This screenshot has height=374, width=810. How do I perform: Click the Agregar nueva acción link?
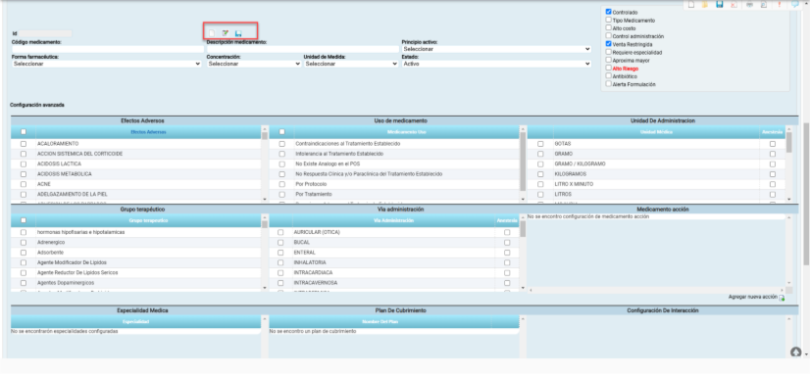coord(753,297)
